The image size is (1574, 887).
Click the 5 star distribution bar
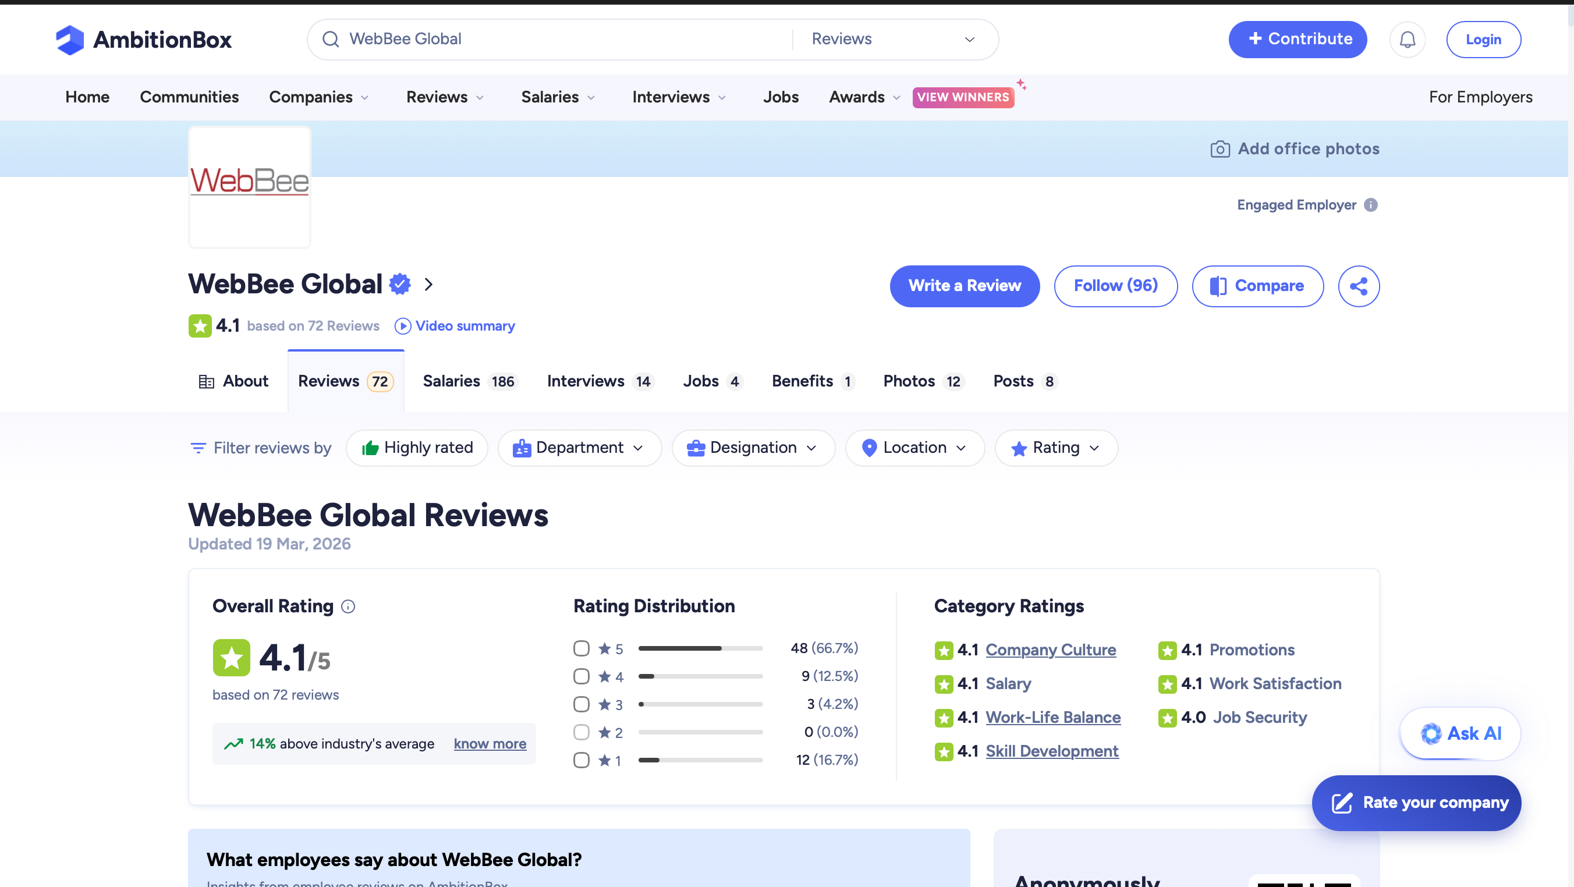point(700,648)
